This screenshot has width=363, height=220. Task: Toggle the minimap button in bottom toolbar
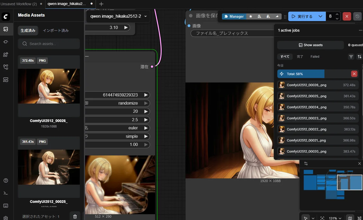click(350, 218)
